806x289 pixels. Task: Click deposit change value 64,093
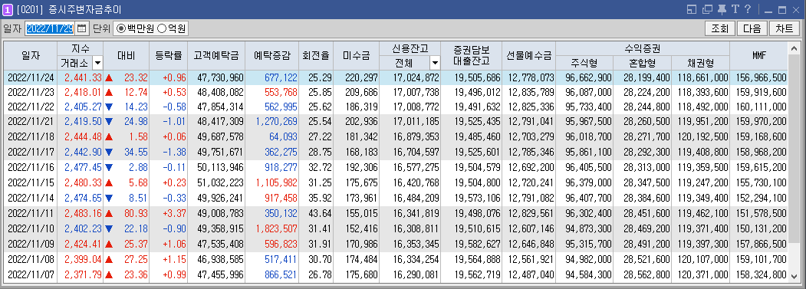282,136
